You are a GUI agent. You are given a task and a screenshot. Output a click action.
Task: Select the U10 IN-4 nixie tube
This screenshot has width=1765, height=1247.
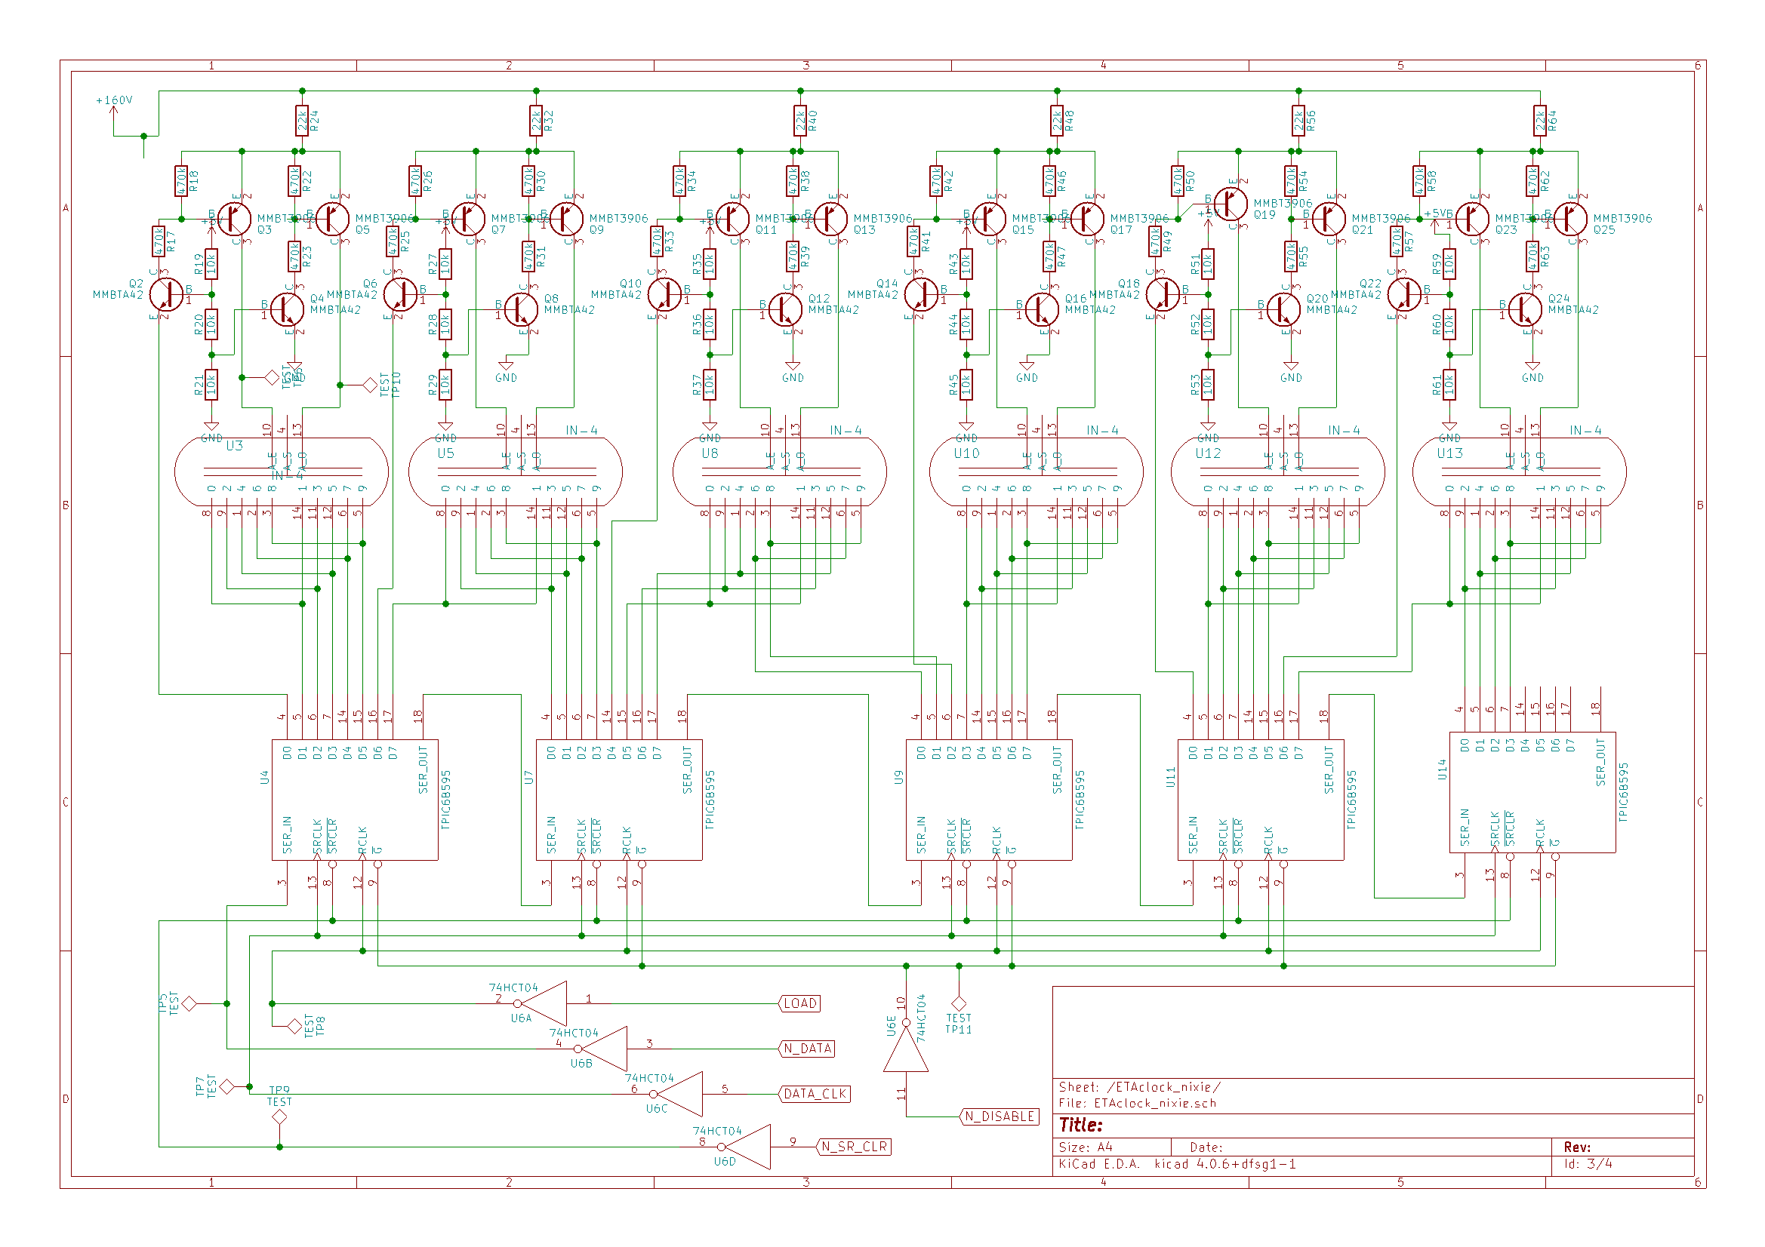tap(1037, 471)
